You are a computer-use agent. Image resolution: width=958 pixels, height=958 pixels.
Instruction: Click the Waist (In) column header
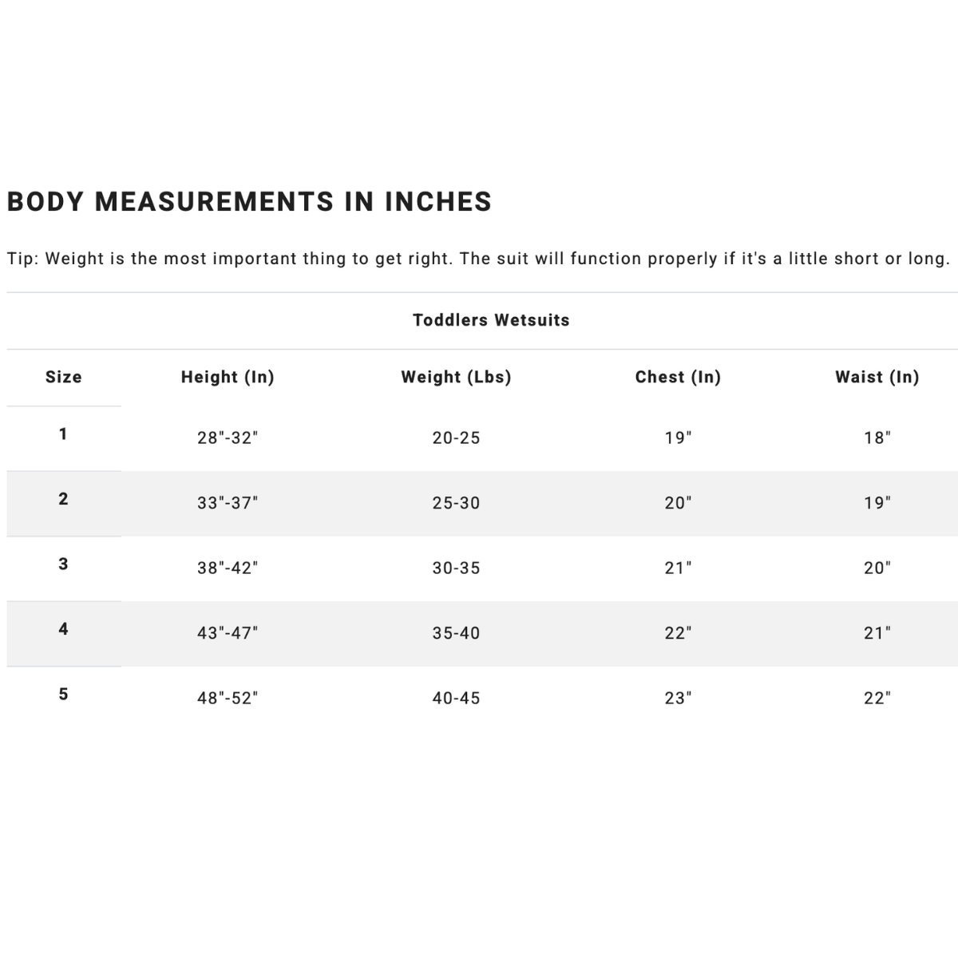(877, 377)
